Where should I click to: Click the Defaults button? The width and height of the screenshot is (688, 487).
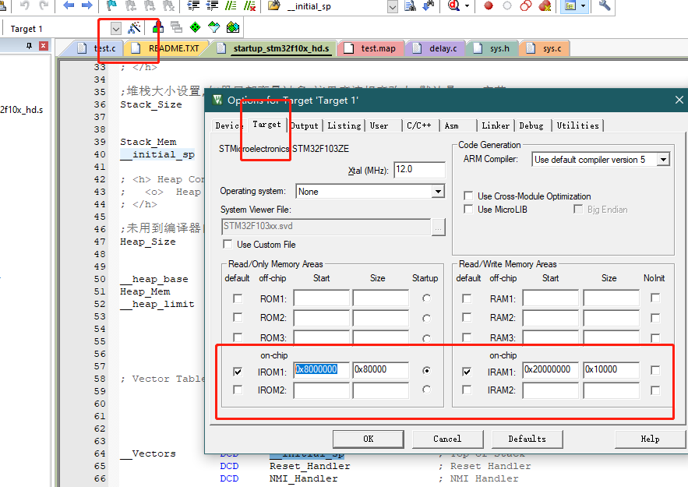(x=527, y=439)
